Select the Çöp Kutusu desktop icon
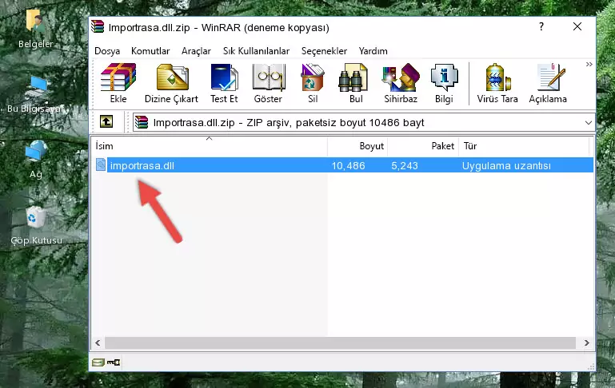The width and height of the screenshot is (615, 388). (x=36, y=225)
